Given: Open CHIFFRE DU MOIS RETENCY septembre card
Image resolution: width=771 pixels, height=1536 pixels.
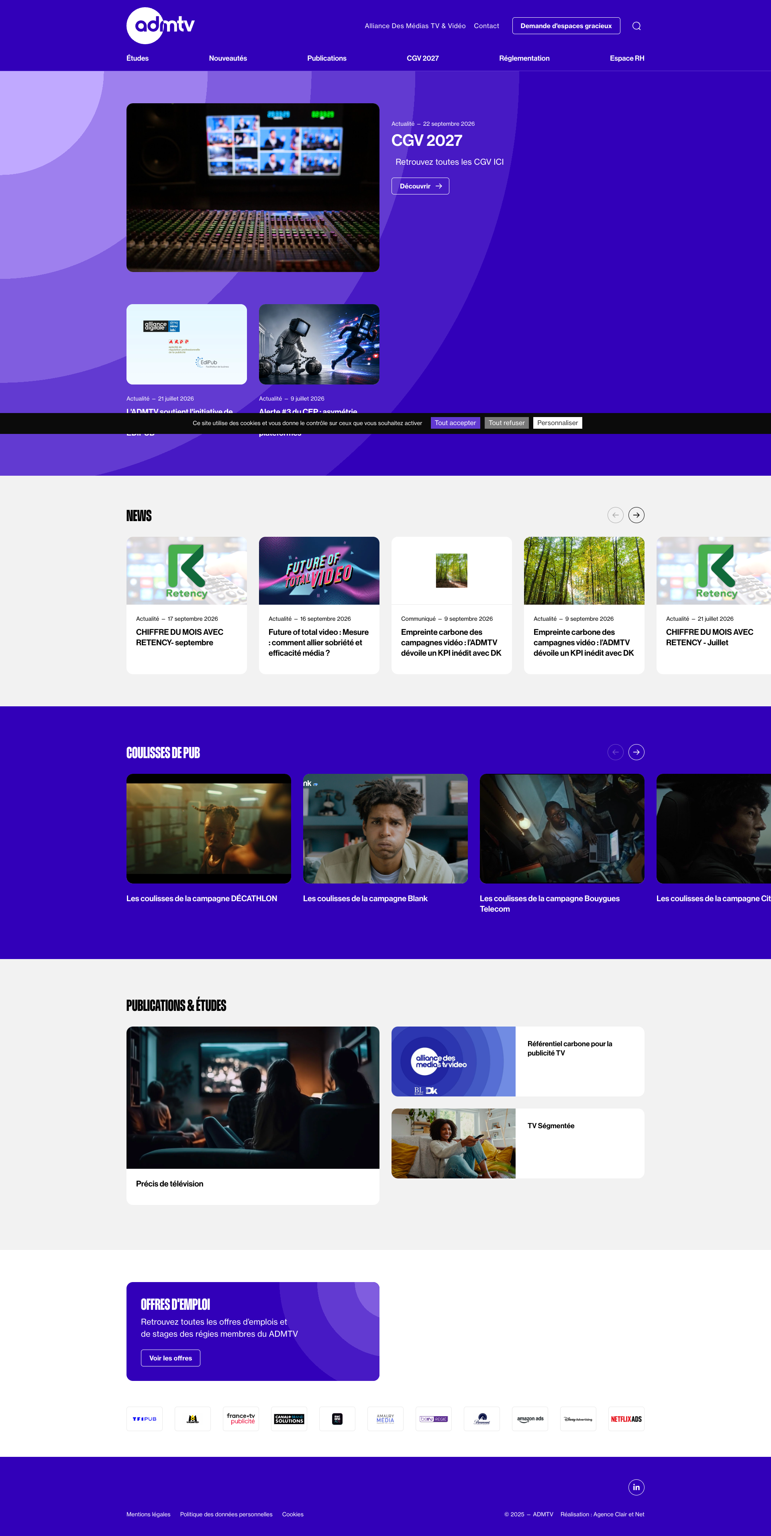Looking at the screenshot, I should click(186, 605).
